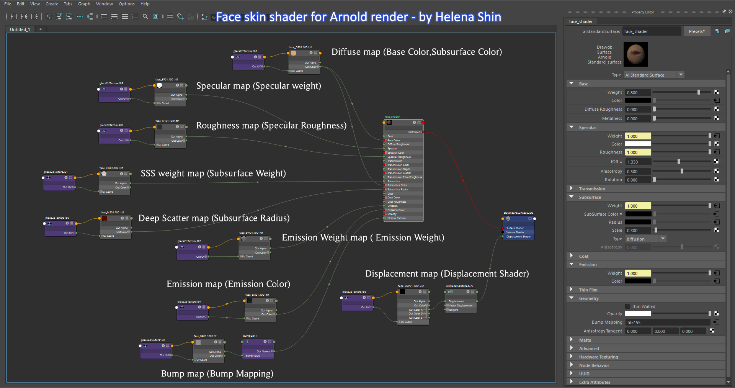The image size is (735, 388).
Task: Select the face_shader property tab
Action: coord(580,21)
